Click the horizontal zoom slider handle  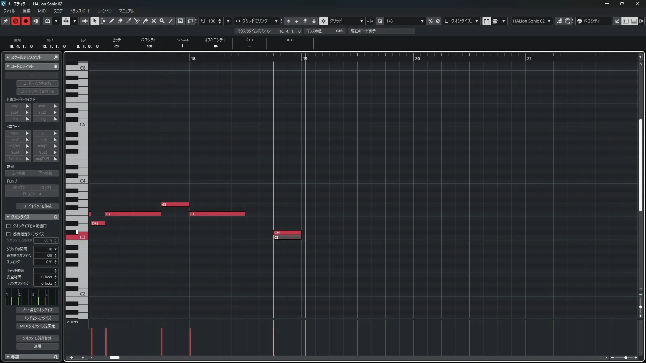[625, 358]
